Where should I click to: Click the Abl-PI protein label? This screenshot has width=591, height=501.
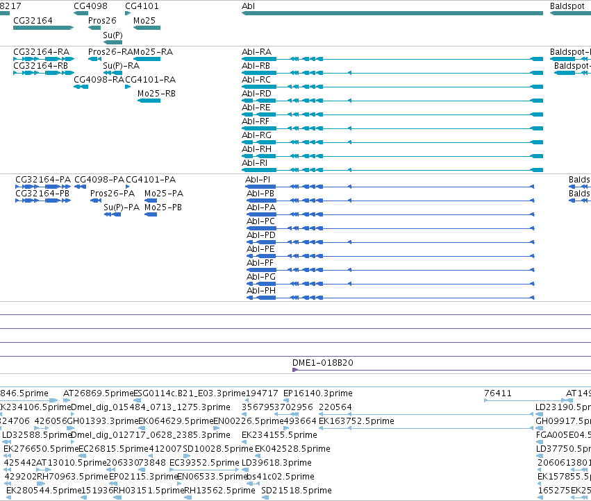[258, 180]
